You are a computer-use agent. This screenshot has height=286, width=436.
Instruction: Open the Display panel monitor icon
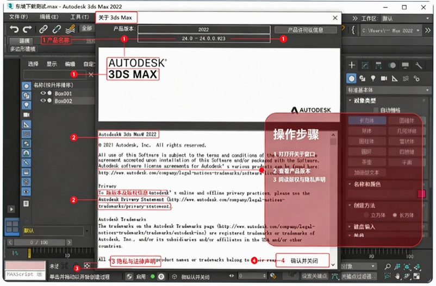click(x=406, y=65)
